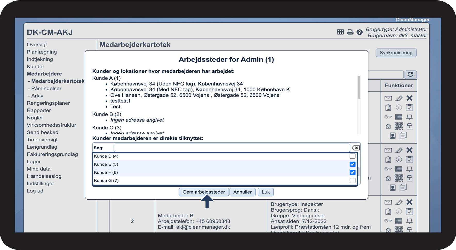The image size is (456, 250).
Task: Uncheck the Kunde F (6) checkbox
Action: click(x=353, y=173)
